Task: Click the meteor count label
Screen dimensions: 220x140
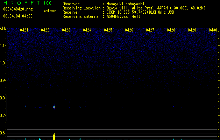Action: 50,11
